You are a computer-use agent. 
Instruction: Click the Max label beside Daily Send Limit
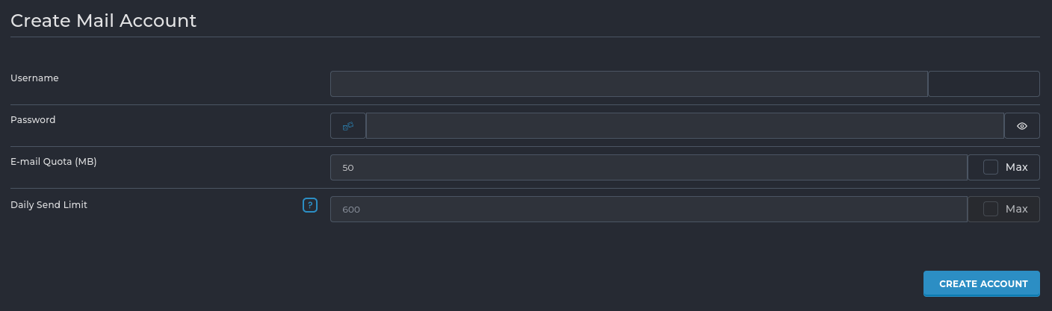point(1016,209)
